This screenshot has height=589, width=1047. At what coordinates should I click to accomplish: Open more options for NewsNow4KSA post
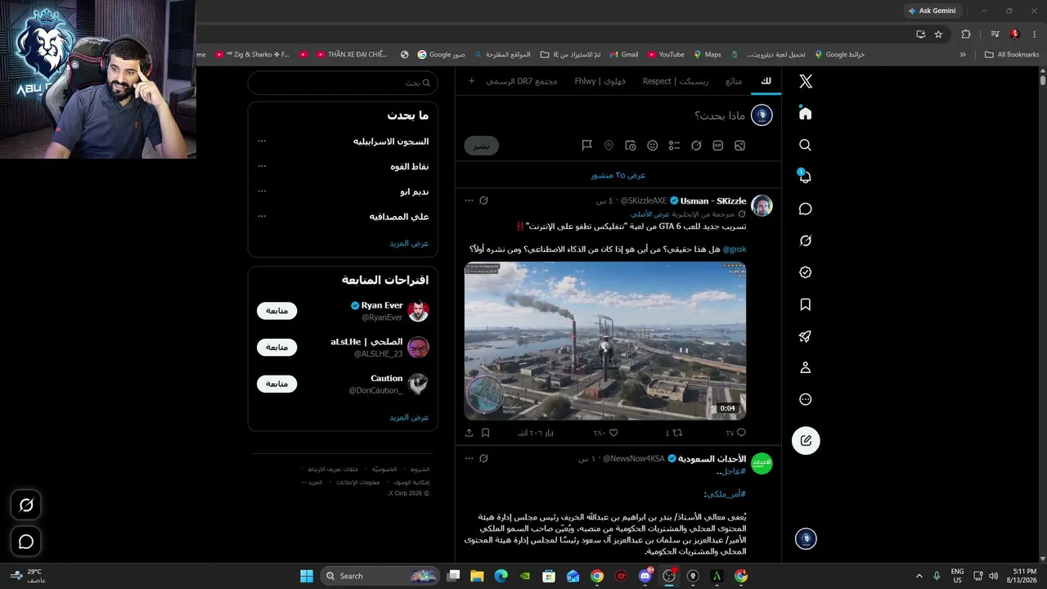[469, 458]
